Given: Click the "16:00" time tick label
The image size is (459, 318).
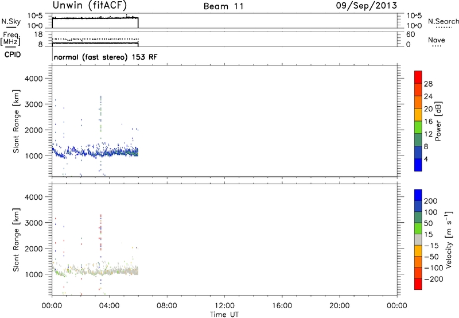Looking at the screenshot, I should pyautogui.click(x=282, y=306).
